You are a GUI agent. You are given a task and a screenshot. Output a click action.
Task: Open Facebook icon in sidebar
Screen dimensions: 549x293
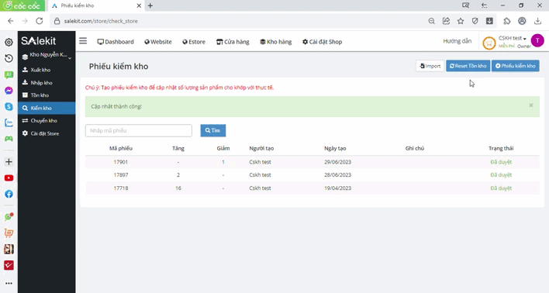point(9,194)
